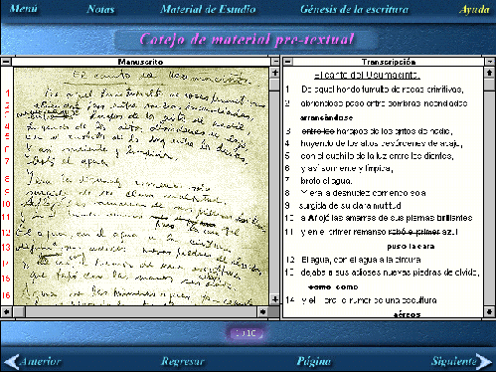Open the Notas menu item
Viewport: 496px width, 372px height.
pos(100,9)
